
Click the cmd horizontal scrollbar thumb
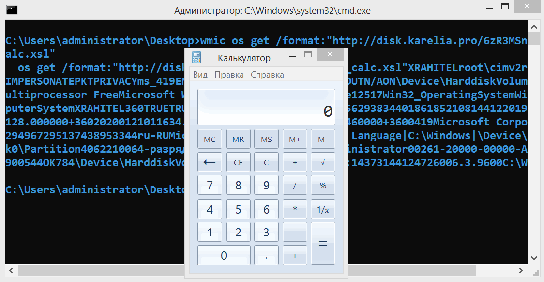(x=247, y=270)
